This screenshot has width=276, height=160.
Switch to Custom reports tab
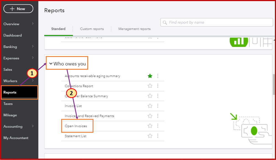tap(92, 29)
